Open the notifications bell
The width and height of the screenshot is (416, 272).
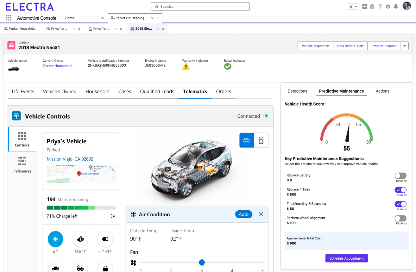pos(396,6)
